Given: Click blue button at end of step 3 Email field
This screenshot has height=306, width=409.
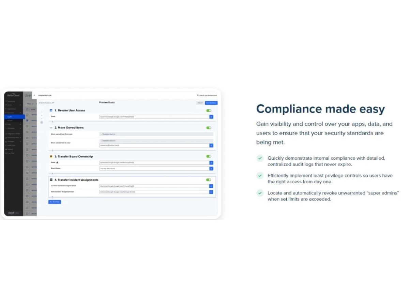Looking at the screenshot, I should point(211,163).
